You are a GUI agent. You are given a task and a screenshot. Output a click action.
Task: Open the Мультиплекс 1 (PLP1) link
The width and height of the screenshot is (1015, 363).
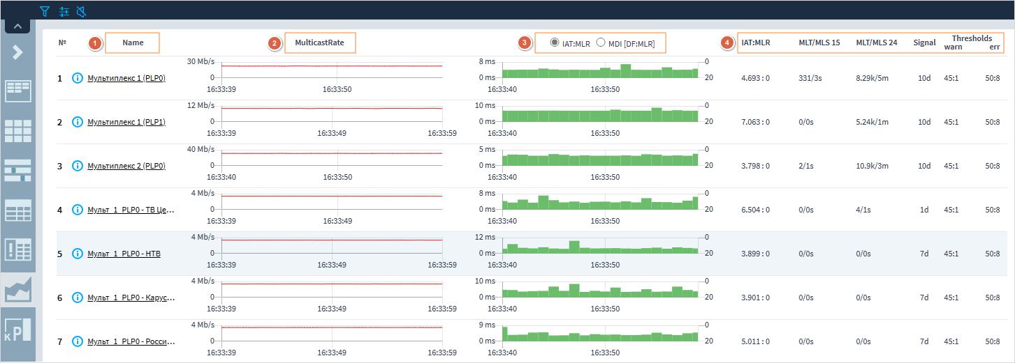point(126,122)
